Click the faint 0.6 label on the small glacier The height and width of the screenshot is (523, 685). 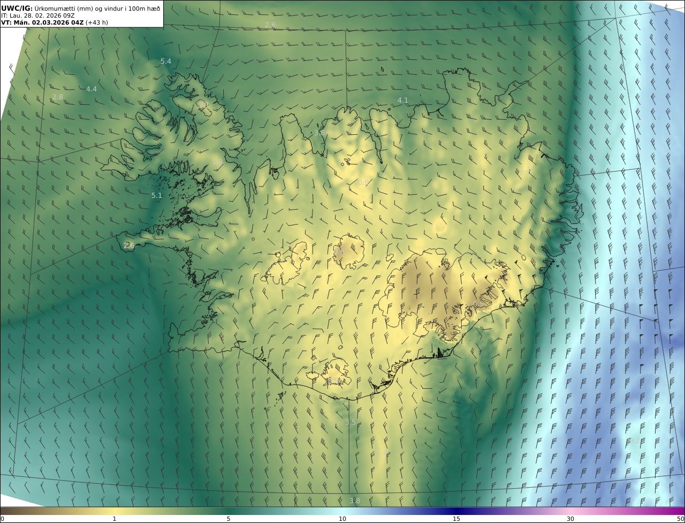[x=339, y=252]
